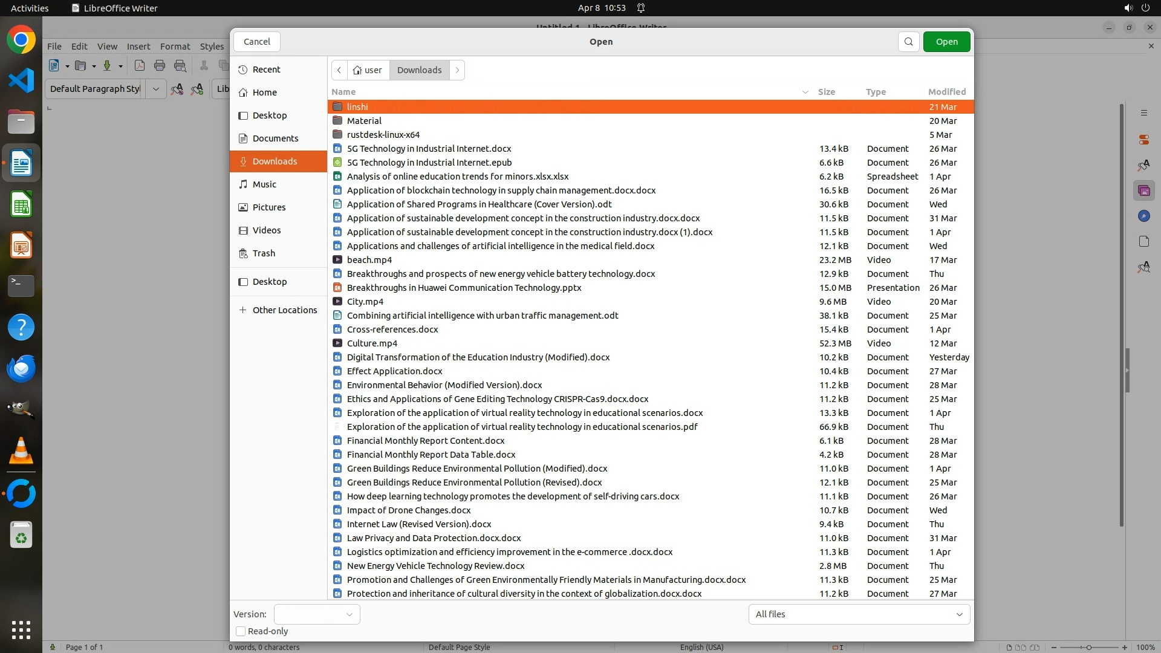Go to Documents in the places sidebar

(275, 138)
